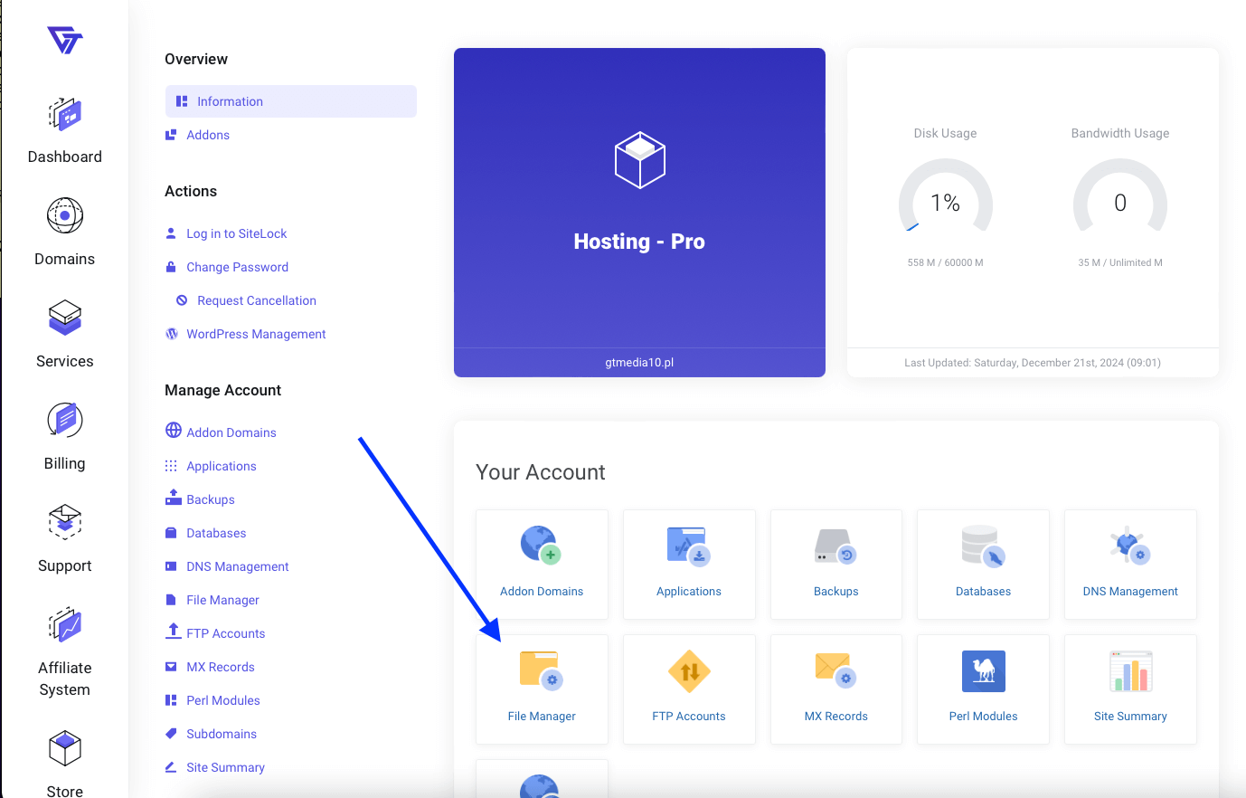Click the Your Account heading
Image resolution: width=1246 pixels, height=798 pixels.
[x=541, y=472]
